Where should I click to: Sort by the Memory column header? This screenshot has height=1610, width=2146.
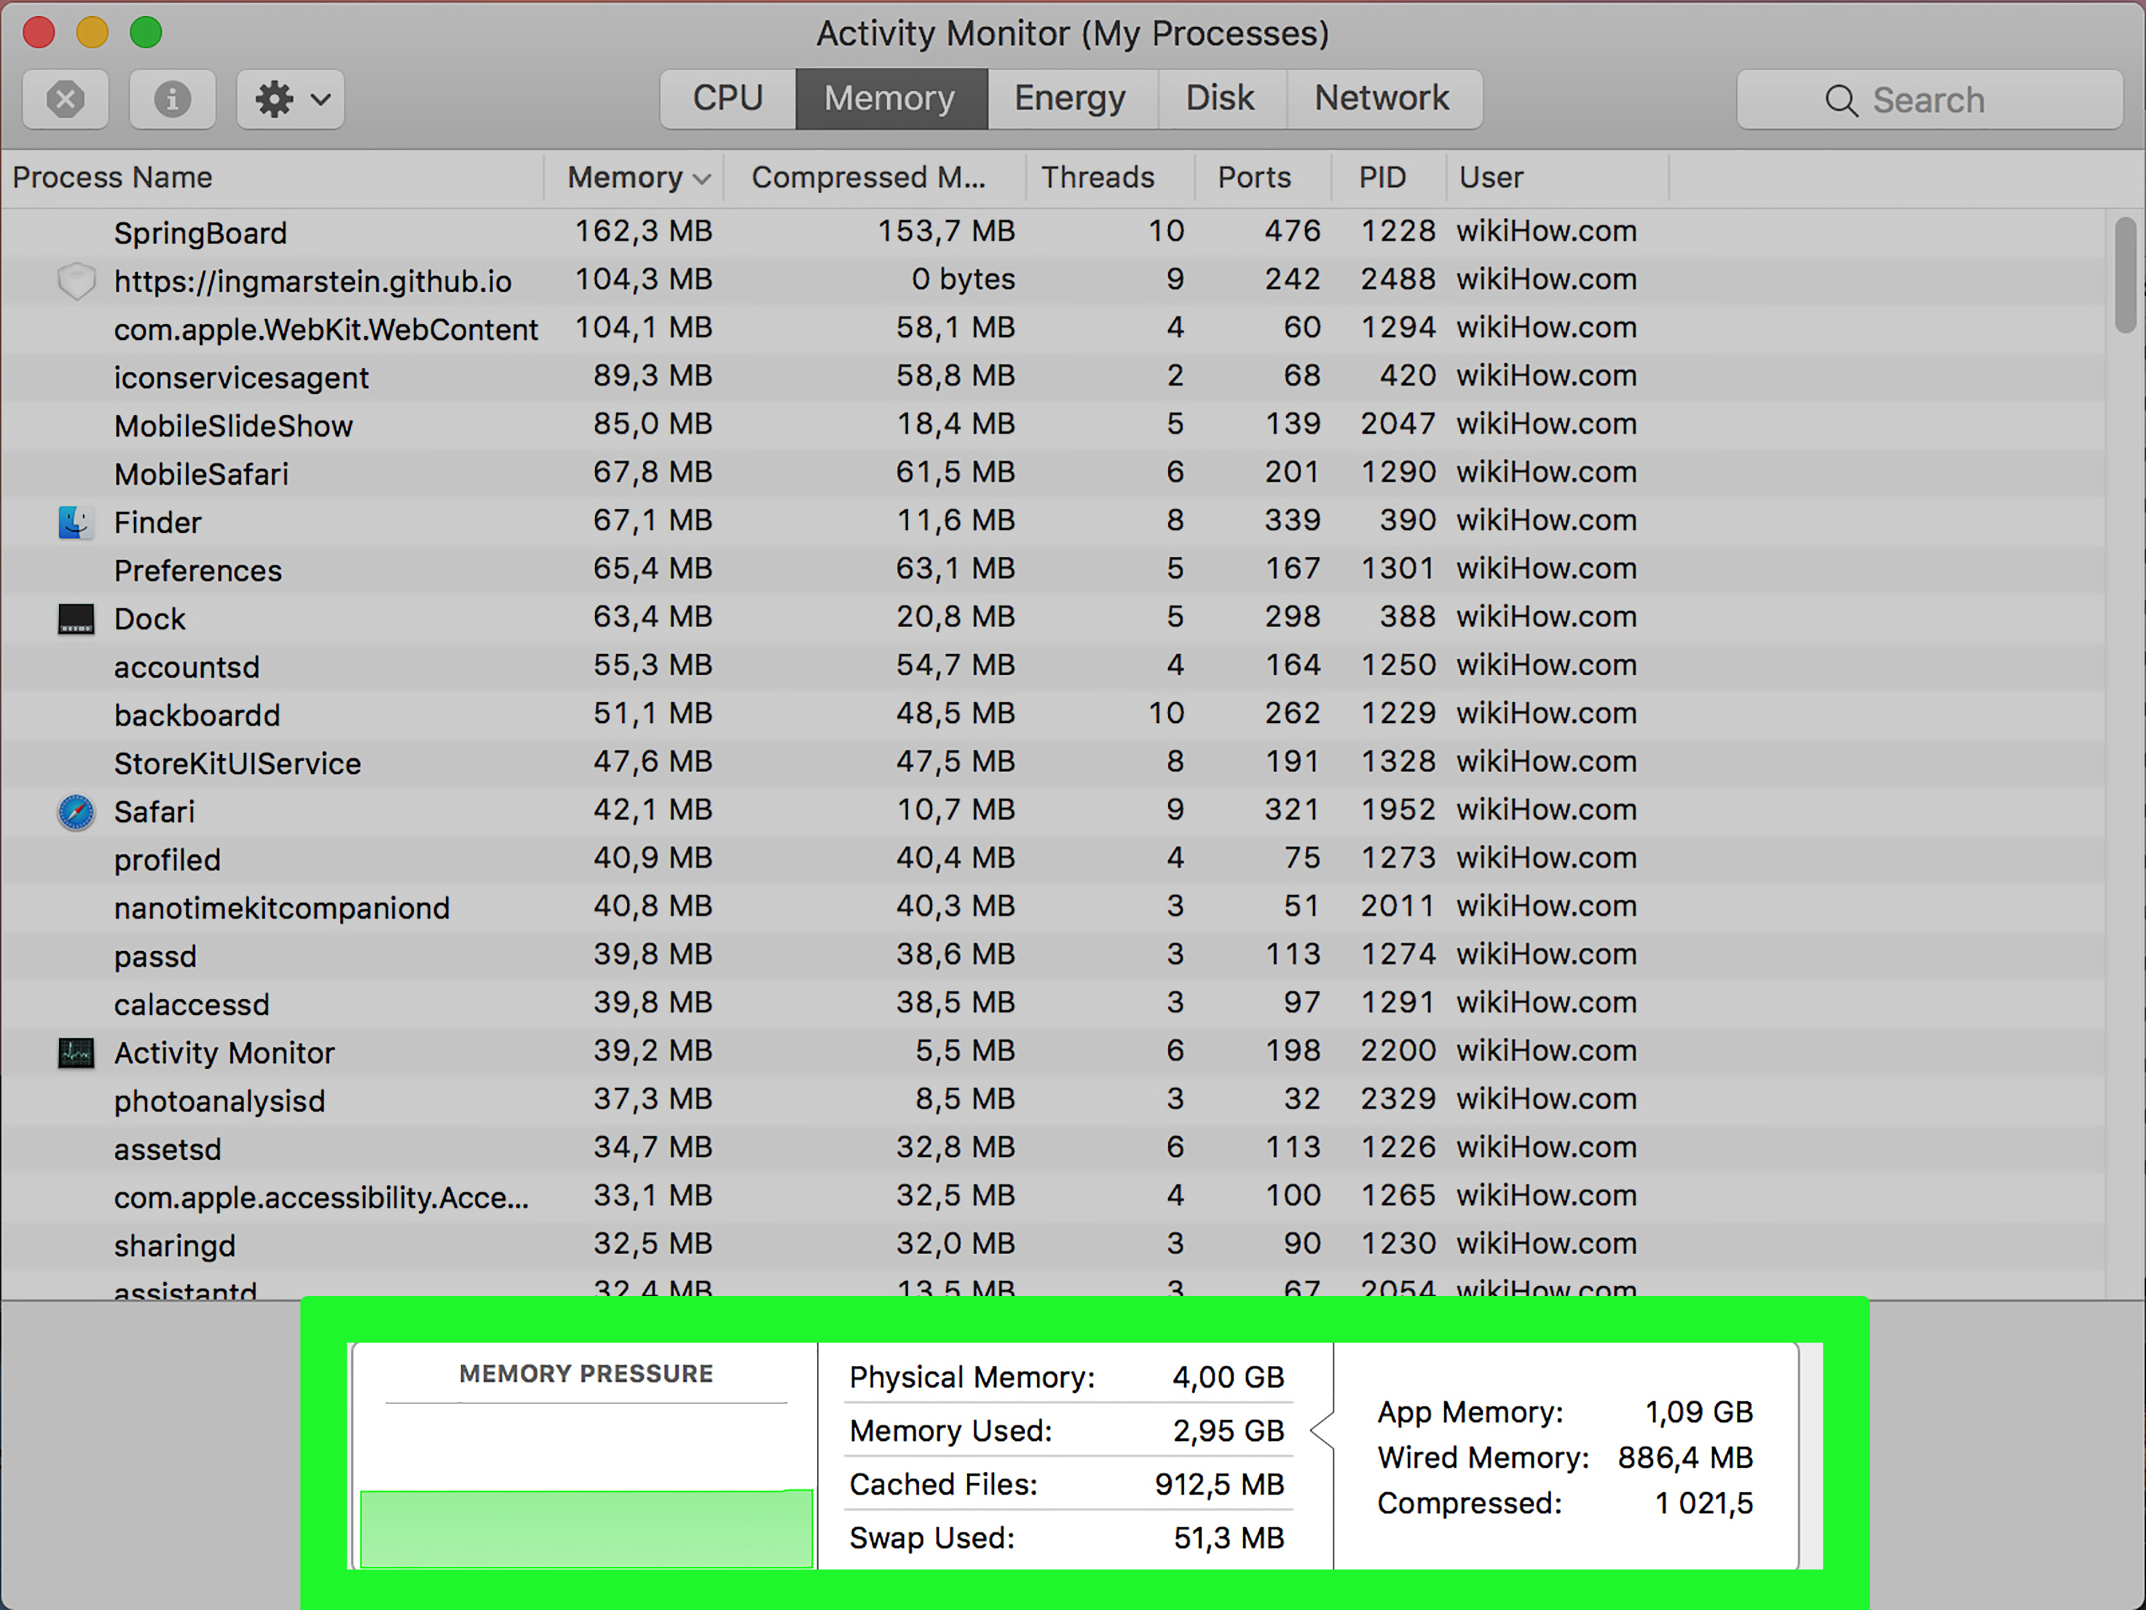tap(634, 178)
